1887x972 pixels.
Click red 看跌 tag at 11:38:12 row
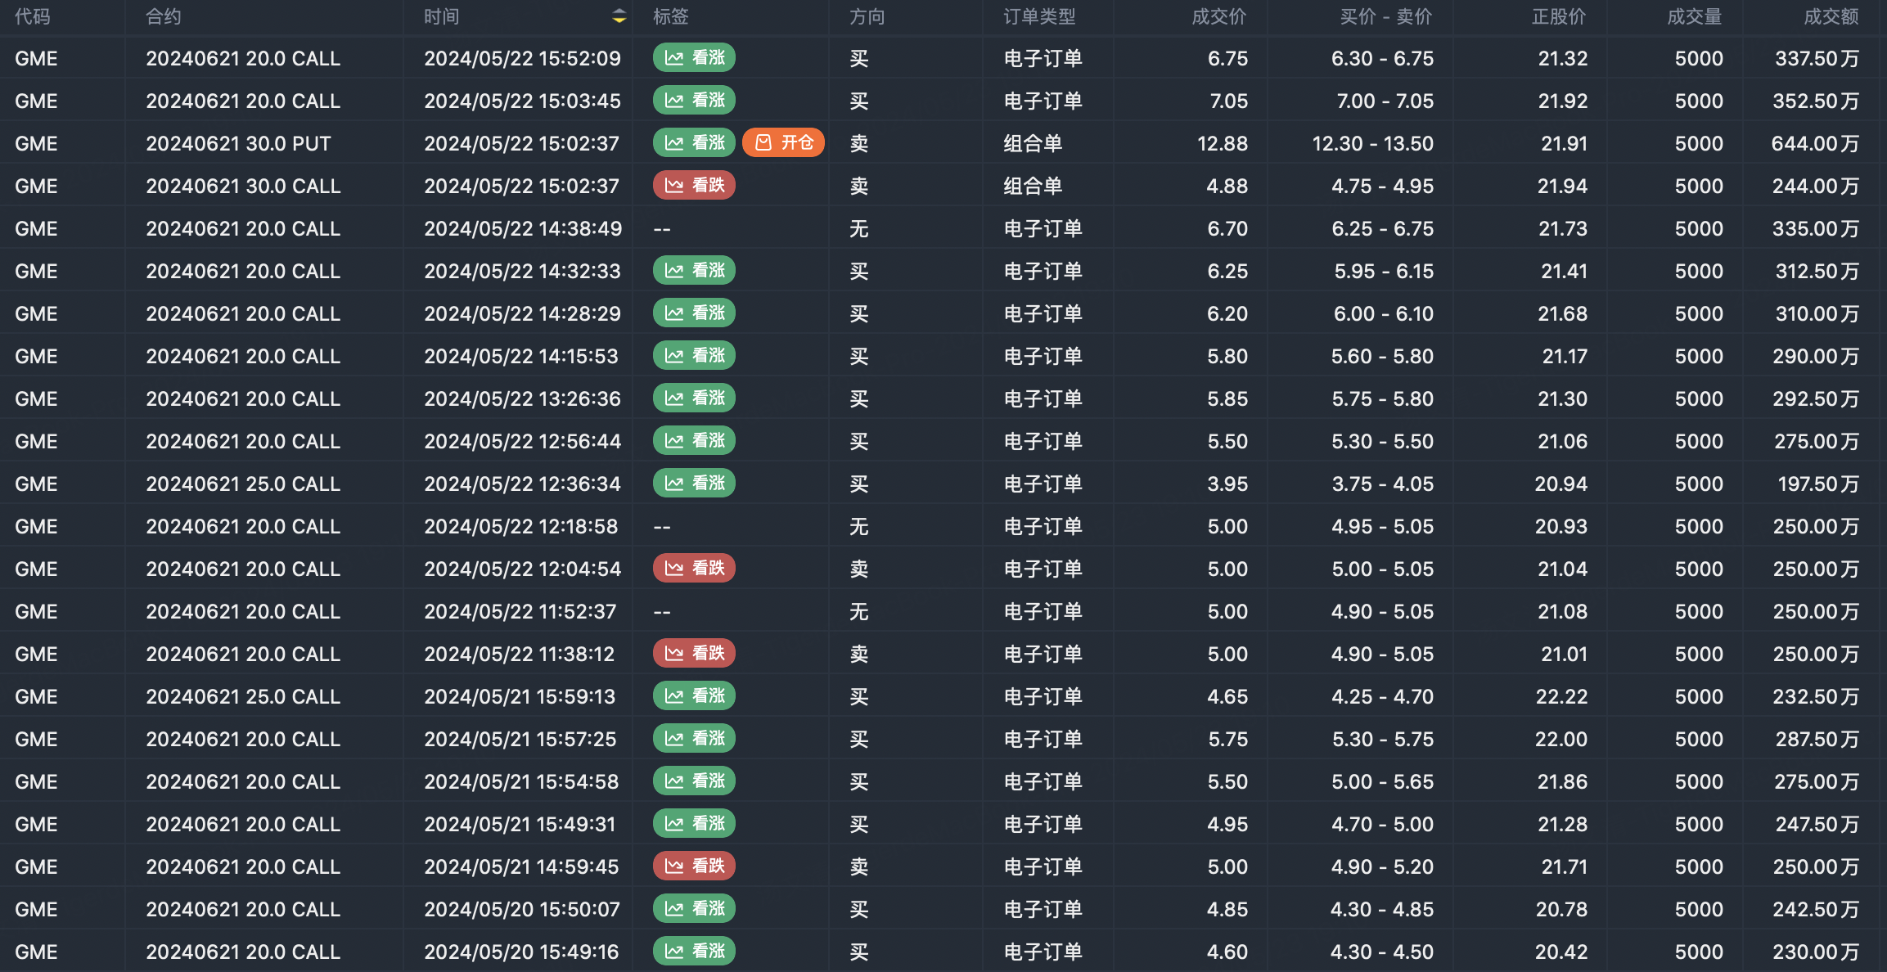pos(694,654)
